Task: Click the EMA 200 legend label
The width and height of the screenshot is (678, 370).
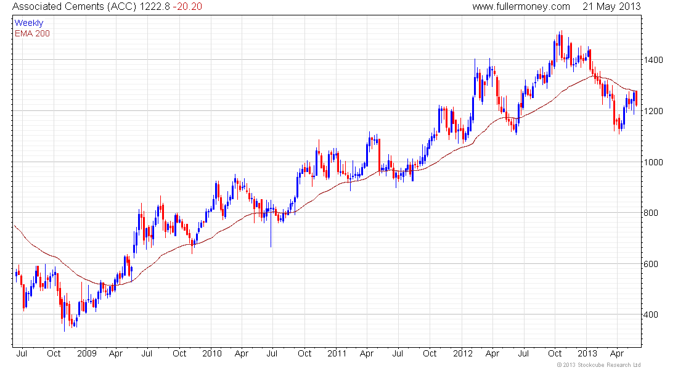Action: 32,34
